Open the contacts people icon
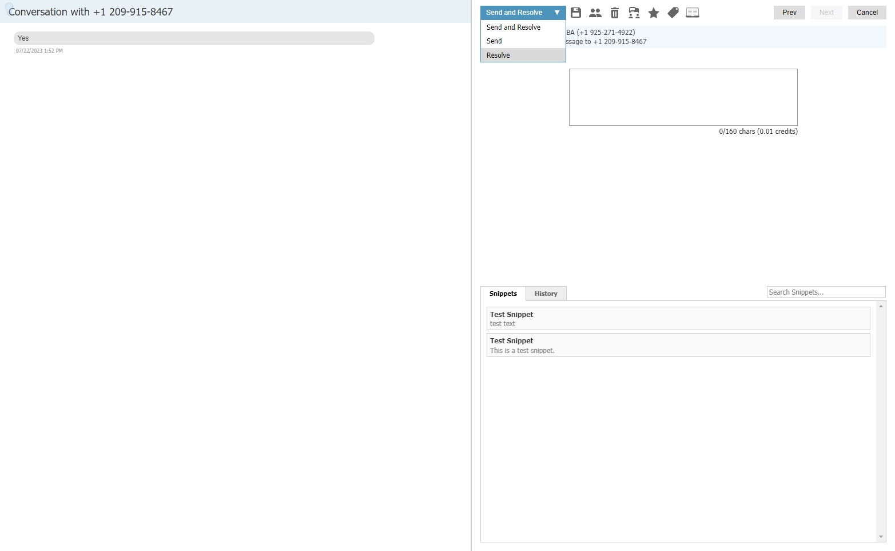 point(595,13)
